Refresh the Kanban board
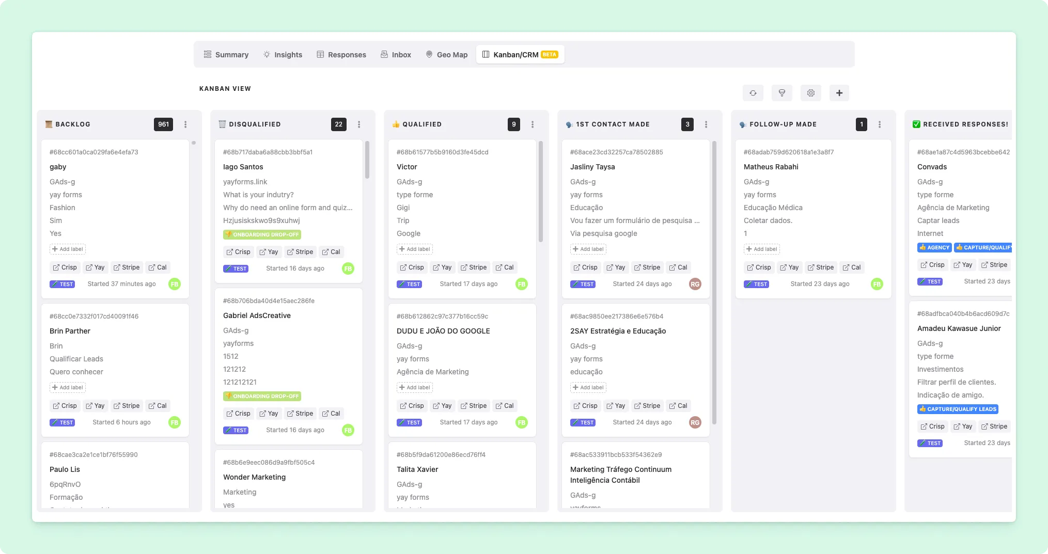1048x554 pixels. (x=753, y=93)
